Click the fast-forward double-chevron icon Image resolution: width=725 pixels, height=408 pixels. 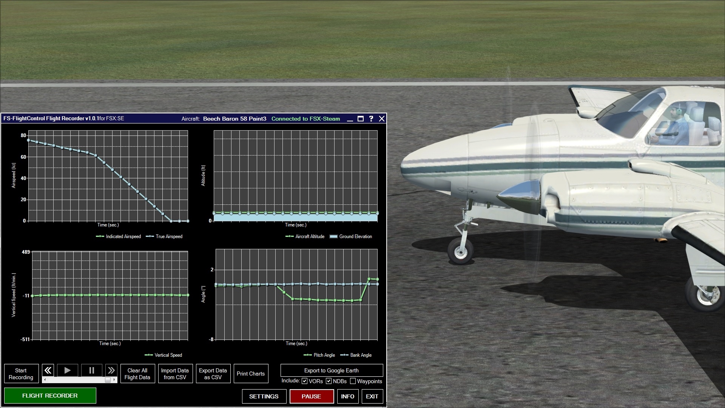pos(111,370)
